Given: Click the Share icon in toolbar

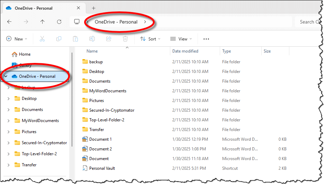Looking at the screenshot, I should [x=109, y=39].
